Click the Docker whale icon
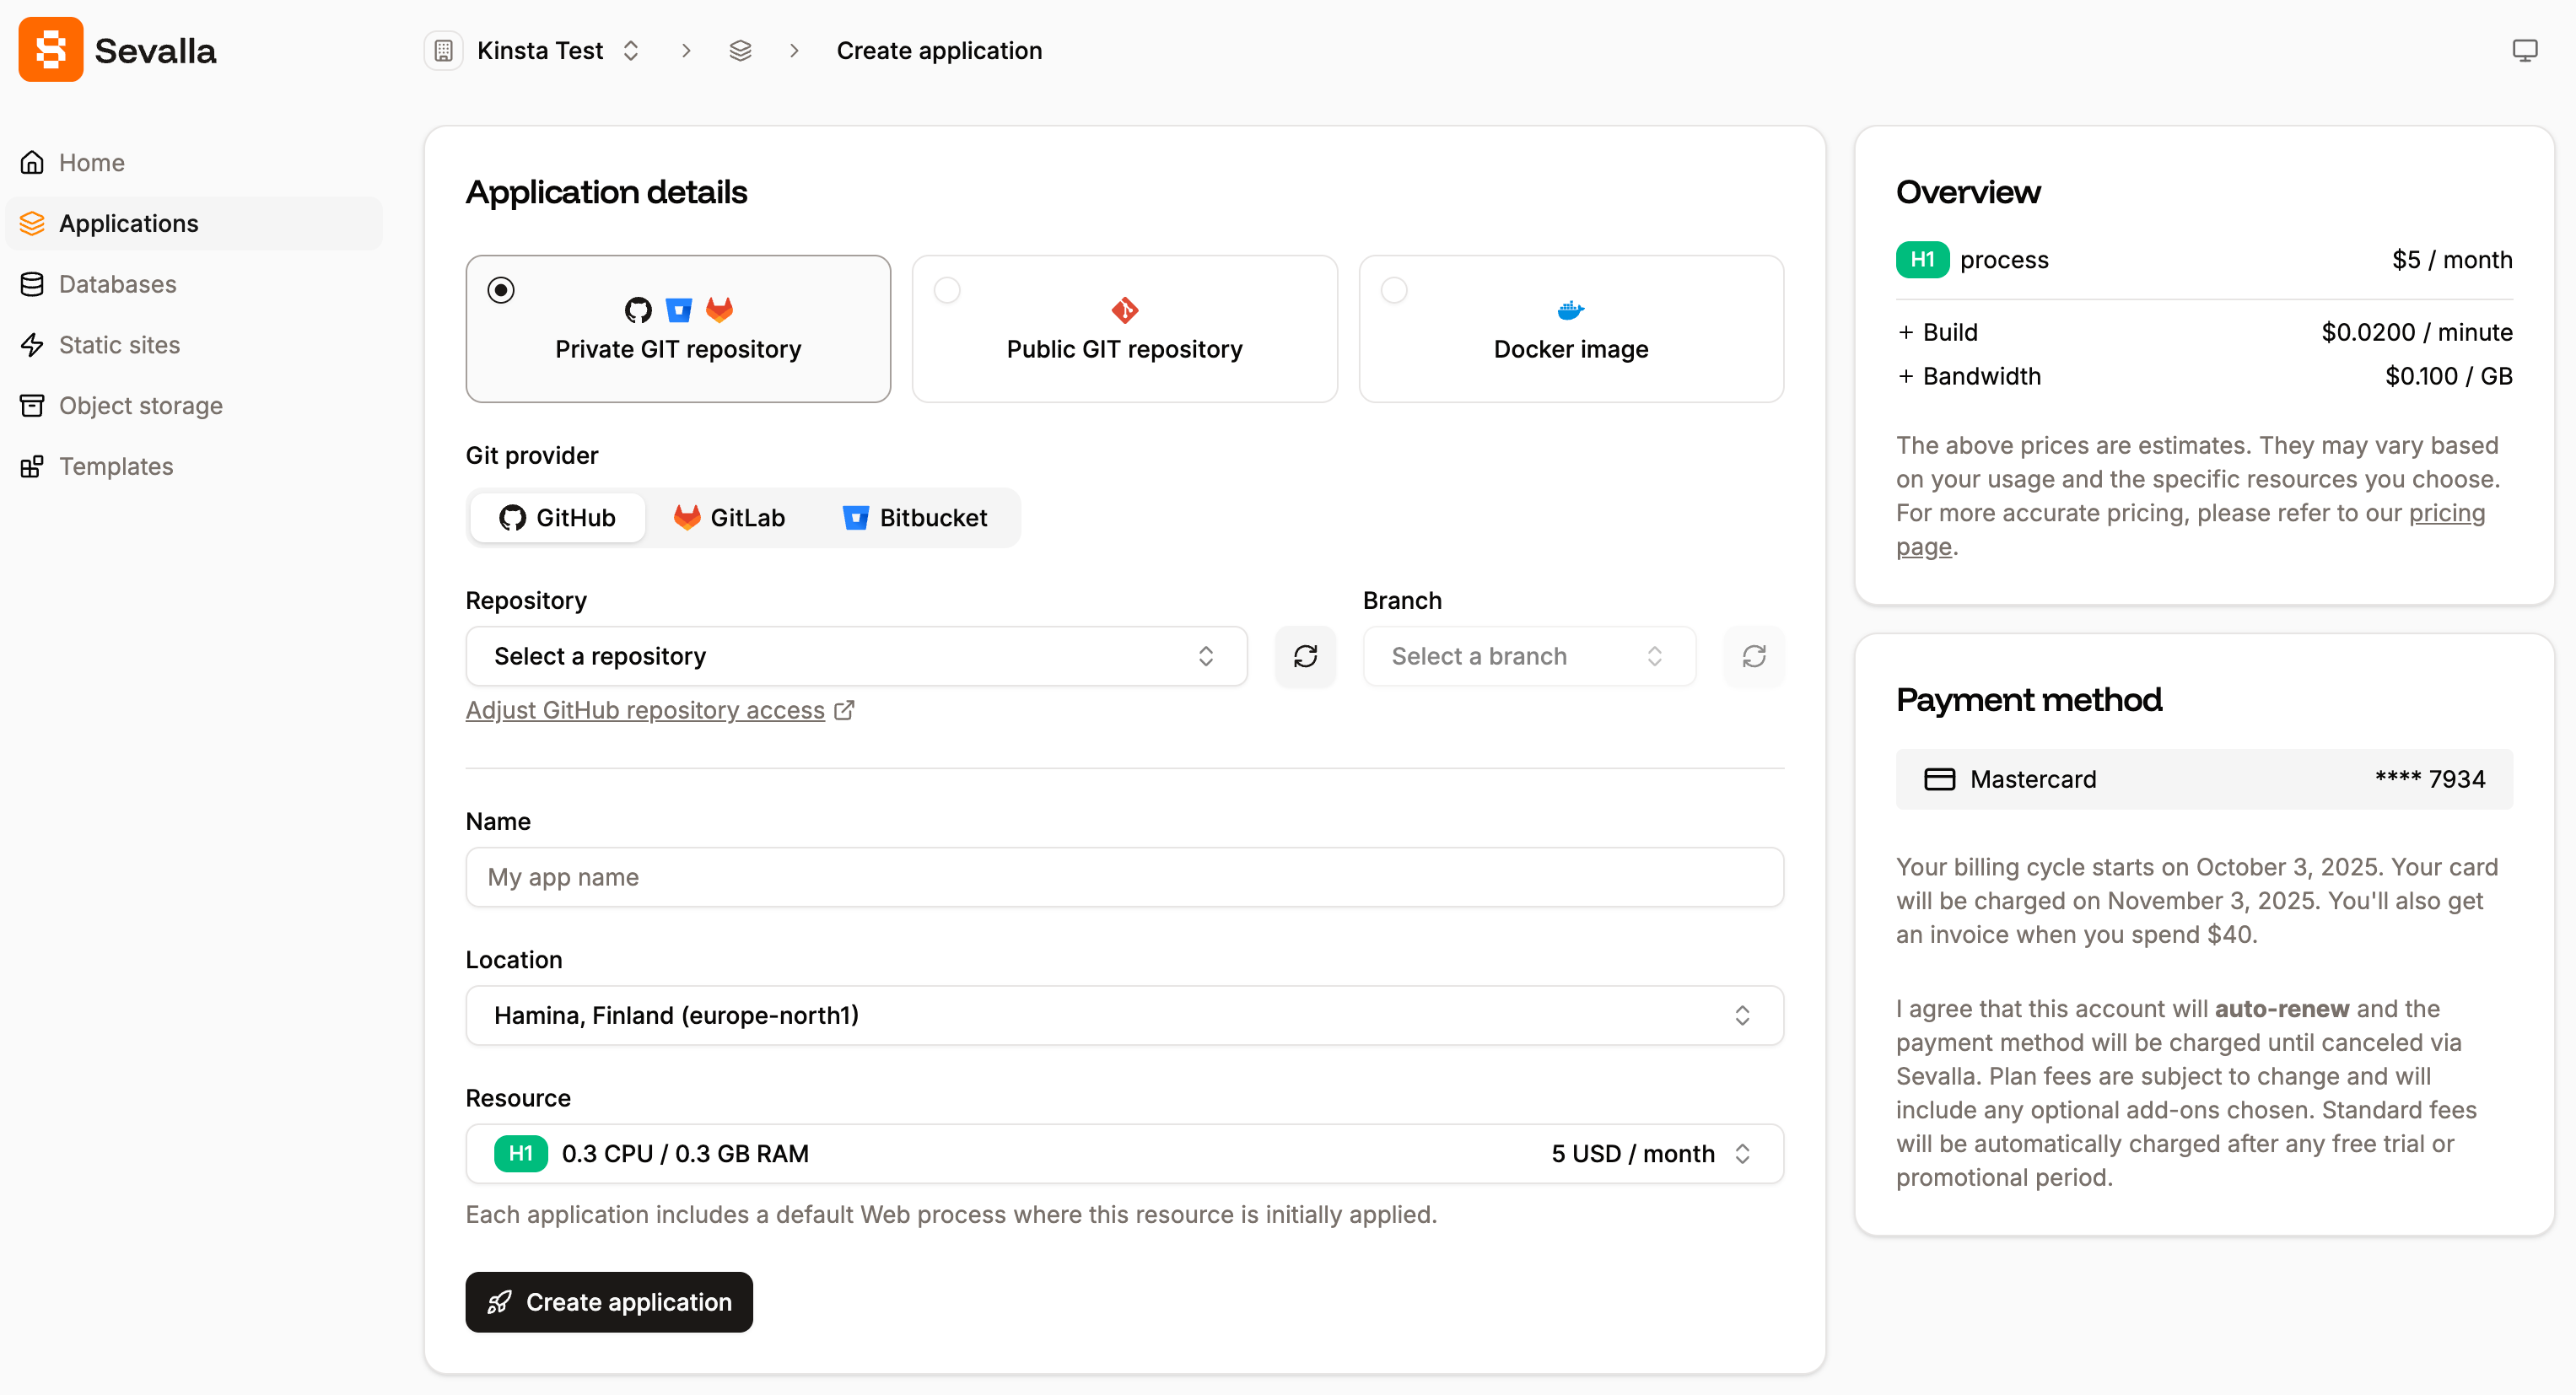The height and width of the screenshot is (1395, 2576). 1569,309
